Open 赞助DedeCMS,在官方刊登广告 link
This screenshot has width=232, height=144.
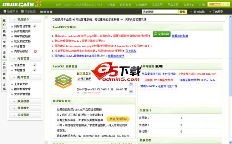tap(158, 86)
